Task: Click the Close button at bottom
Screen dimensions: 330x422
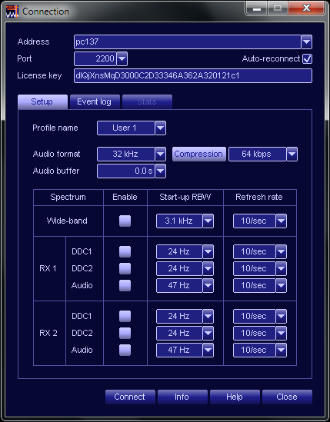Action: (287, 397)
